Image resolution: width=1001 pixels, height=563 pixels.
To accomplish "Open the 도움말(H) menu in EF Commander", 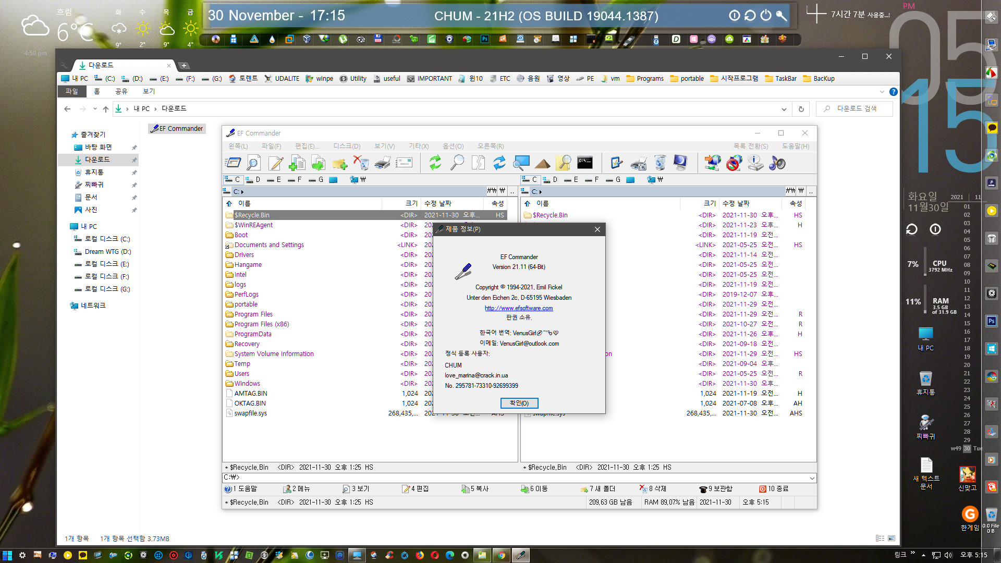I will click(x=796, y=146).
